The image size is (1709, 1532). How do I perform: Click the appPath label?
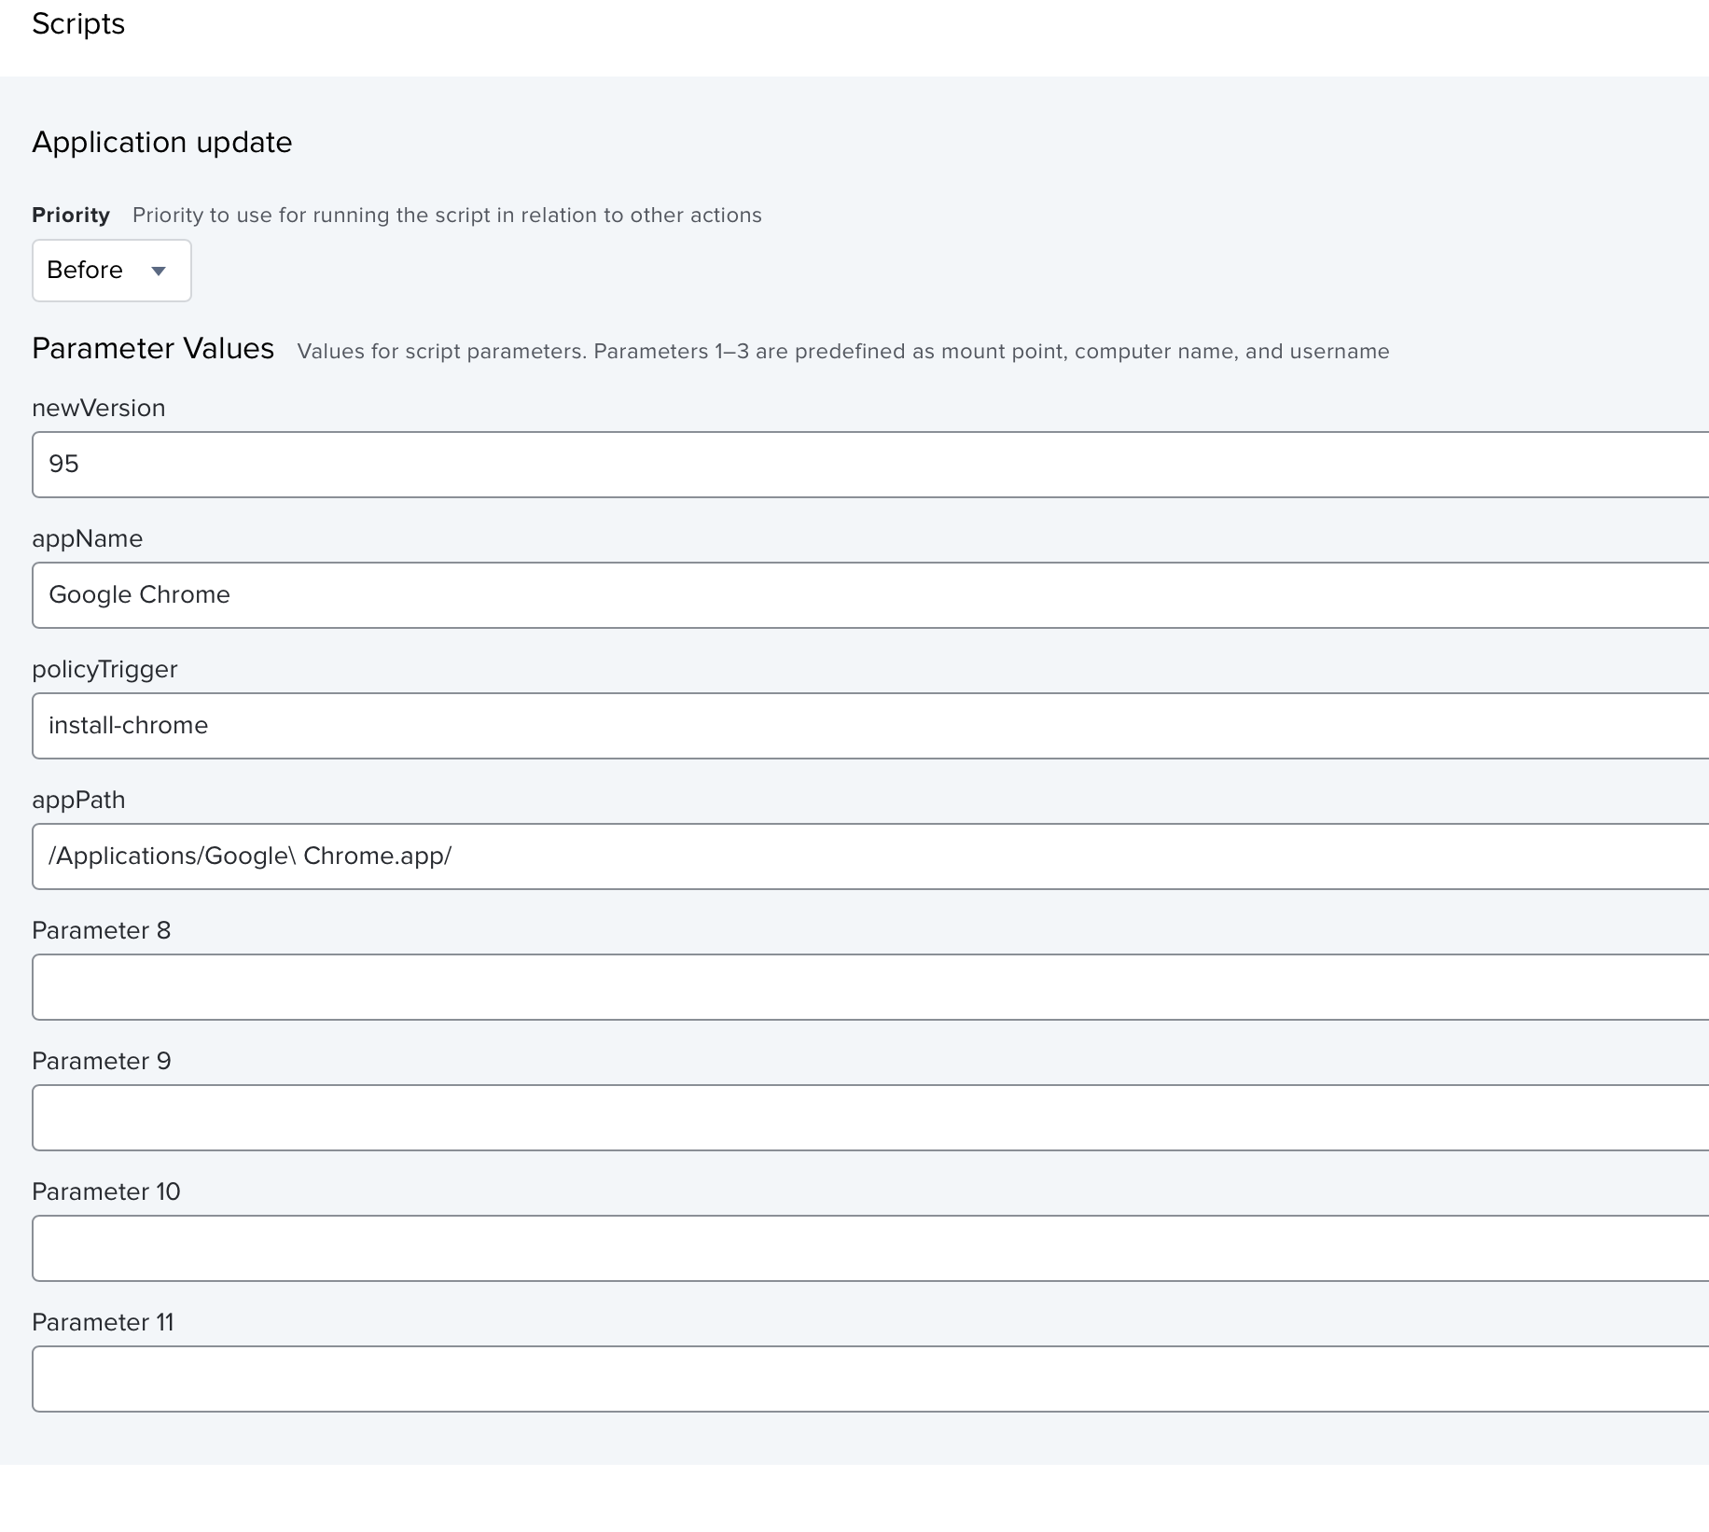[x=78, y=801]
